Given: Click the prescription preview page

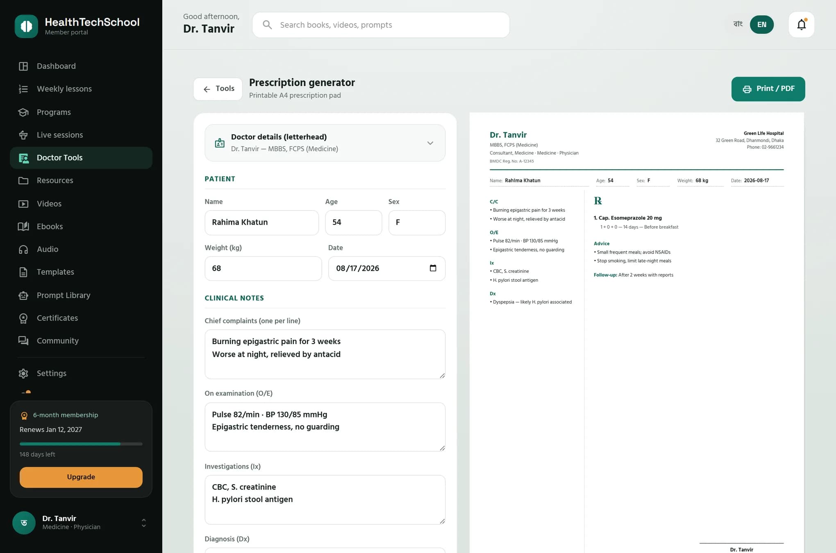Looking at the screenshot, I should point(637,333).
